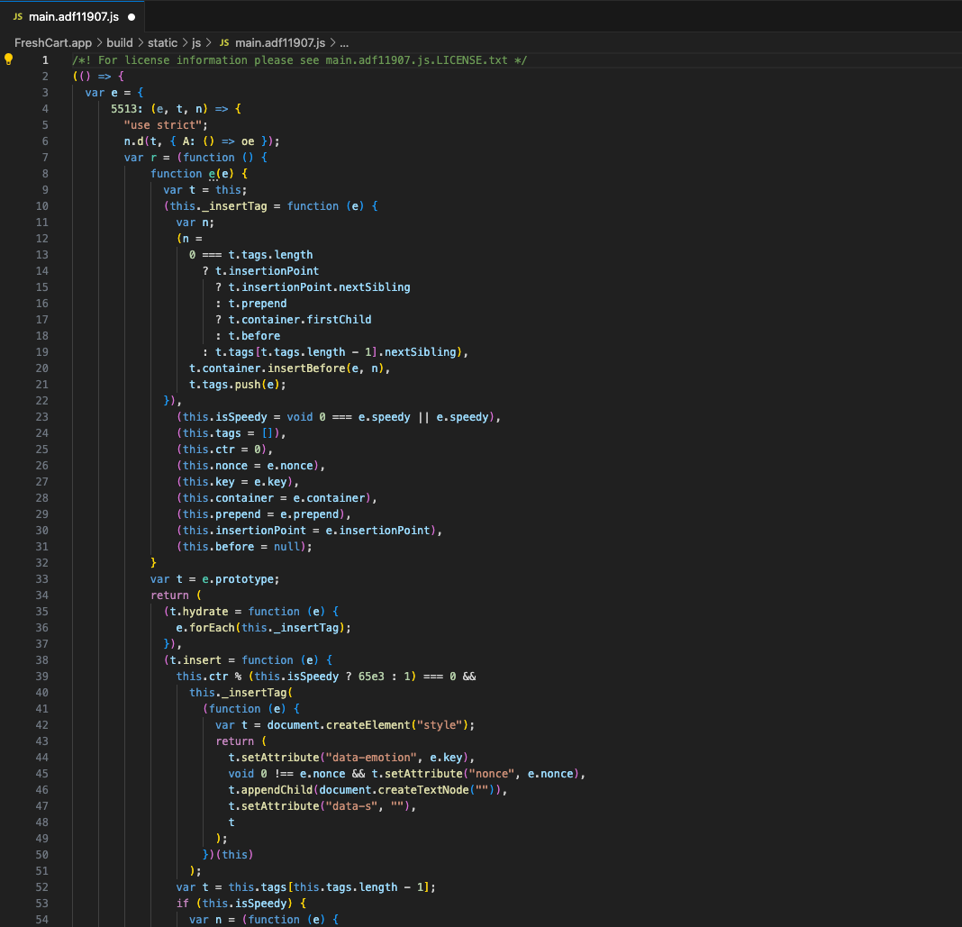Open the js breadcrumb folder
Viewport: 962px width, 927px height.
point(196,43)
